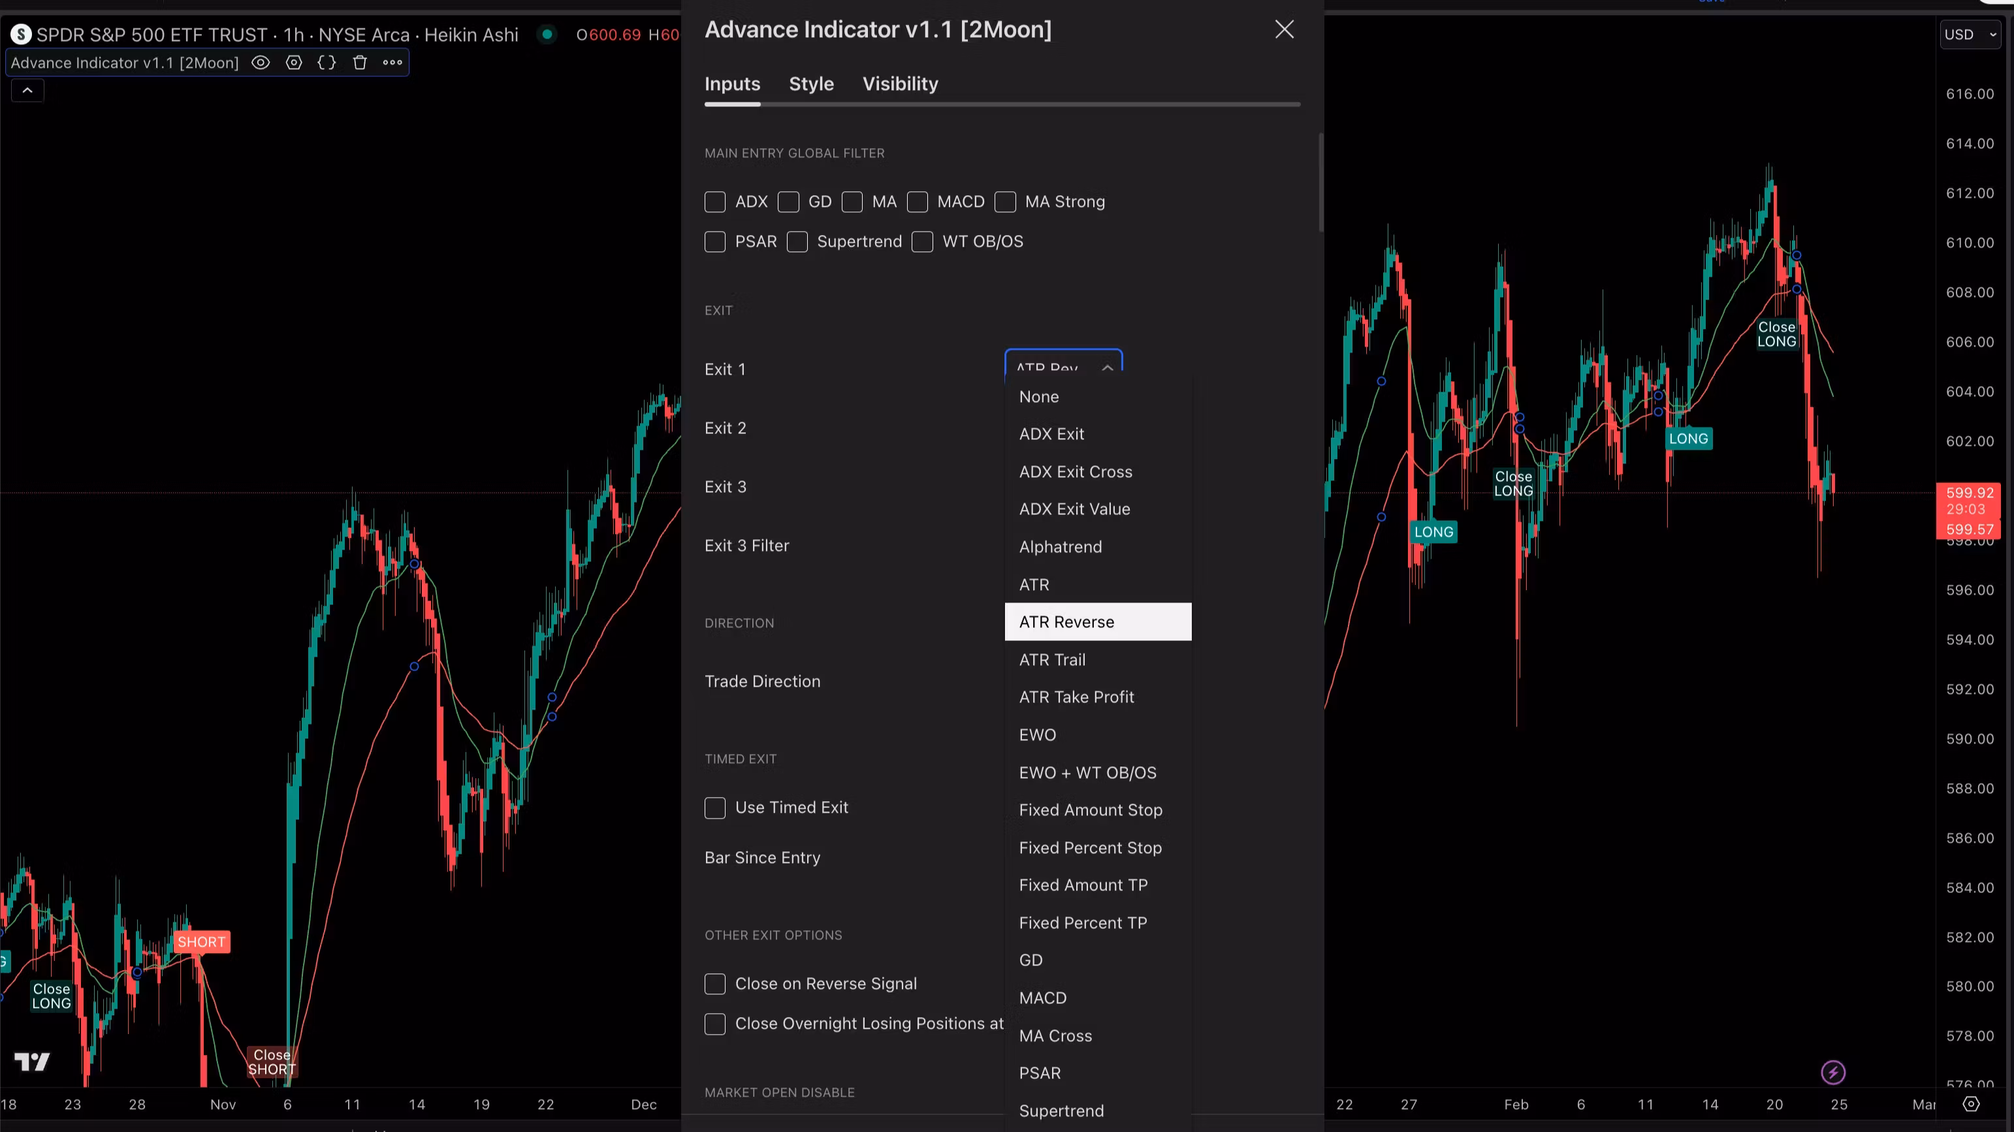The height and width of the screenshot is (1132, 2014).
Task: Toggle indicator visibility eye icon
Action: click(x=261, y=63)
